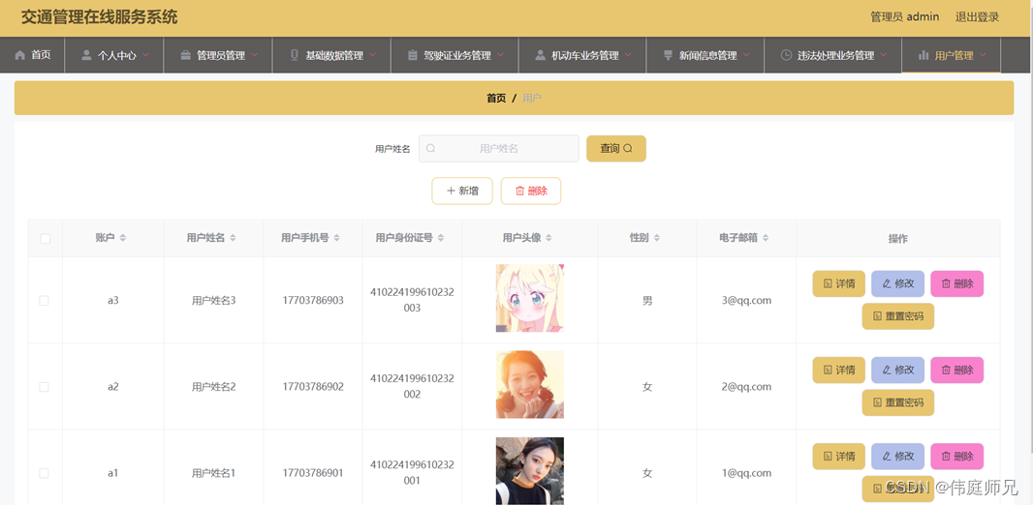Open 详情 for user a1
Image resolution: width=1033 pixels, height=505 pixels.
click(838, 457)
